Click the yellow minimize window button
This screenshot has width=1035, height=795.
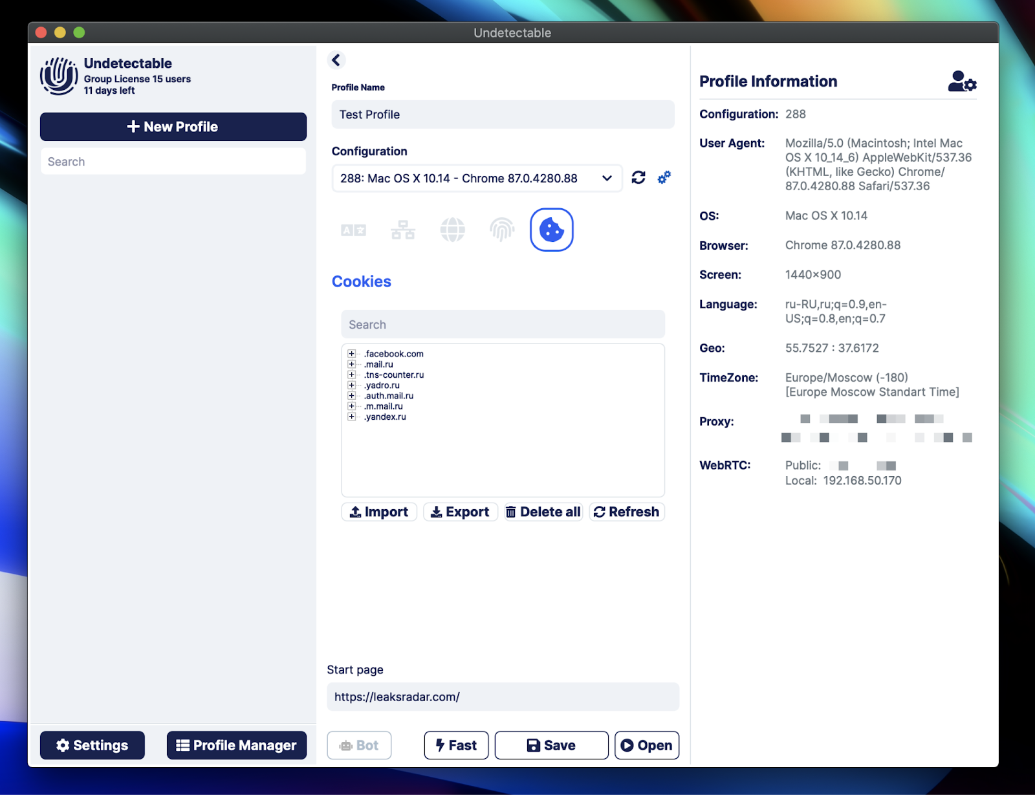(x=60, y=32)
